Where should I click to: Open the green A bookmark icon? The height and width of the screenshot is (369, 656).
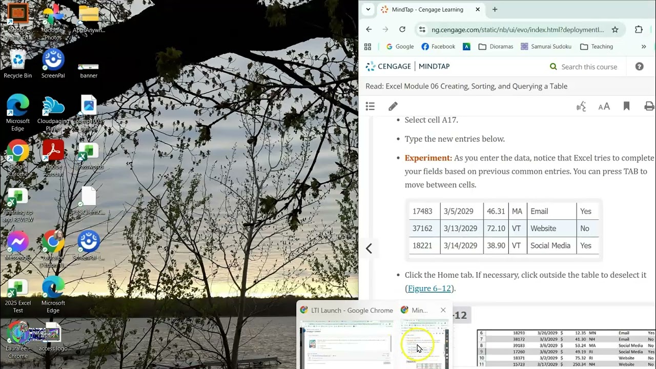(466, 47)
